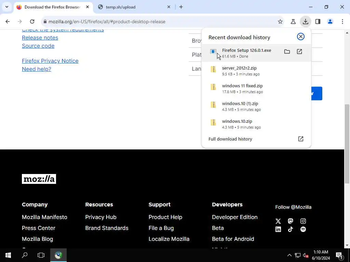The image size is (350, 262).
Task: Open Mozilla Blog footer link
Action: [x=38, y=239]
